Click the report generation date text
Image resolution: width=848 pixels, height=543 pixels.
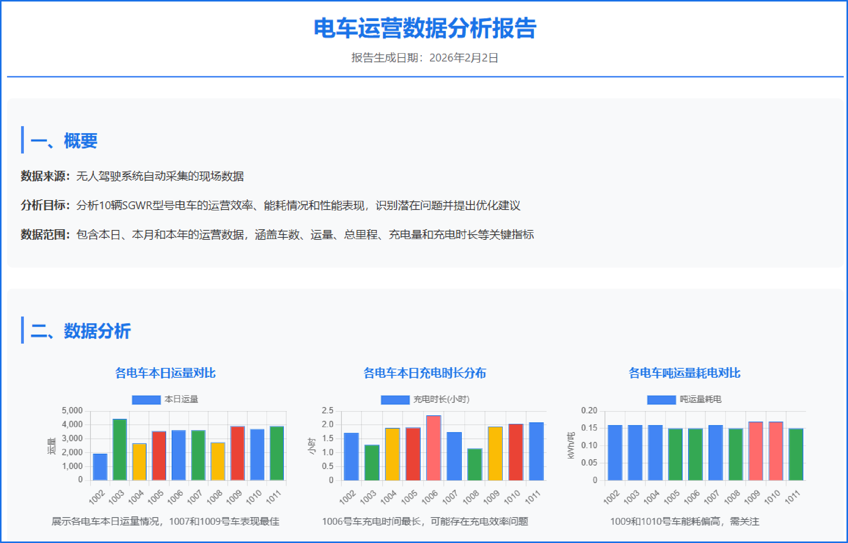(x=425, y=58)
